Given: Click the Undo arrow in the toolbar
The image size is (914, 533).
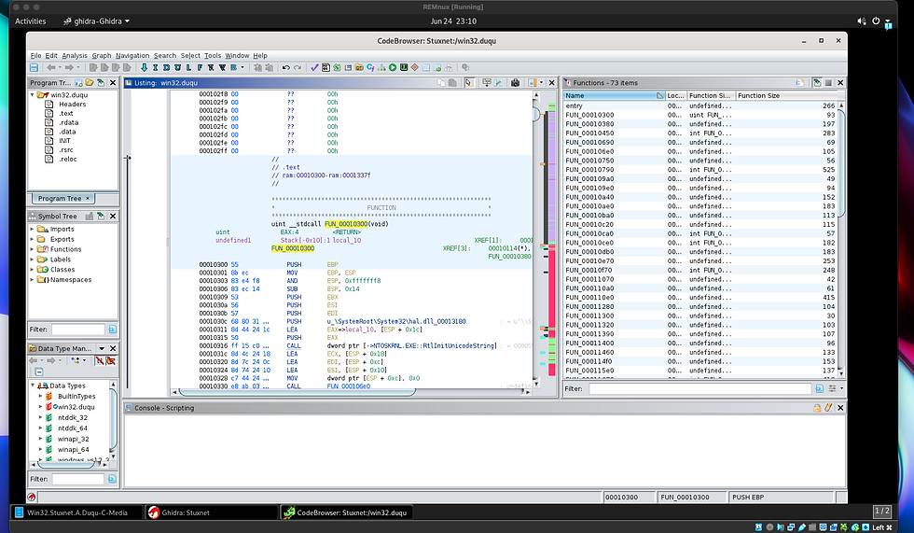Looking at the screenshot, I should (x=285, y=67).
